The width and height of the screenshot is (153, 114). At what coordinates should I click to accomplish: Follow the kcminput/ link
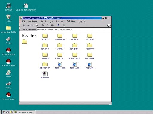pyautogui.click(x=90, y=39)
